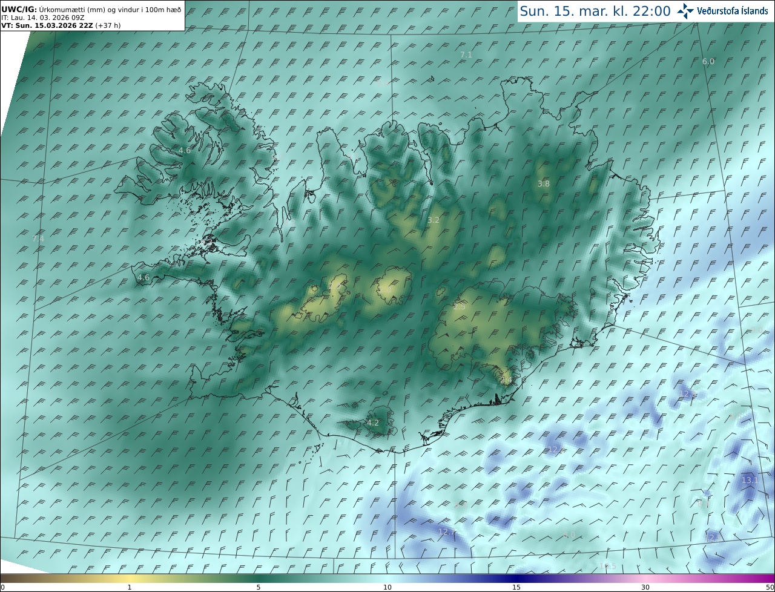The height and width of the screenshot is (592, 775).
Task: Click the '1' tick on the color scale
Action: click(x=130, y=587)
